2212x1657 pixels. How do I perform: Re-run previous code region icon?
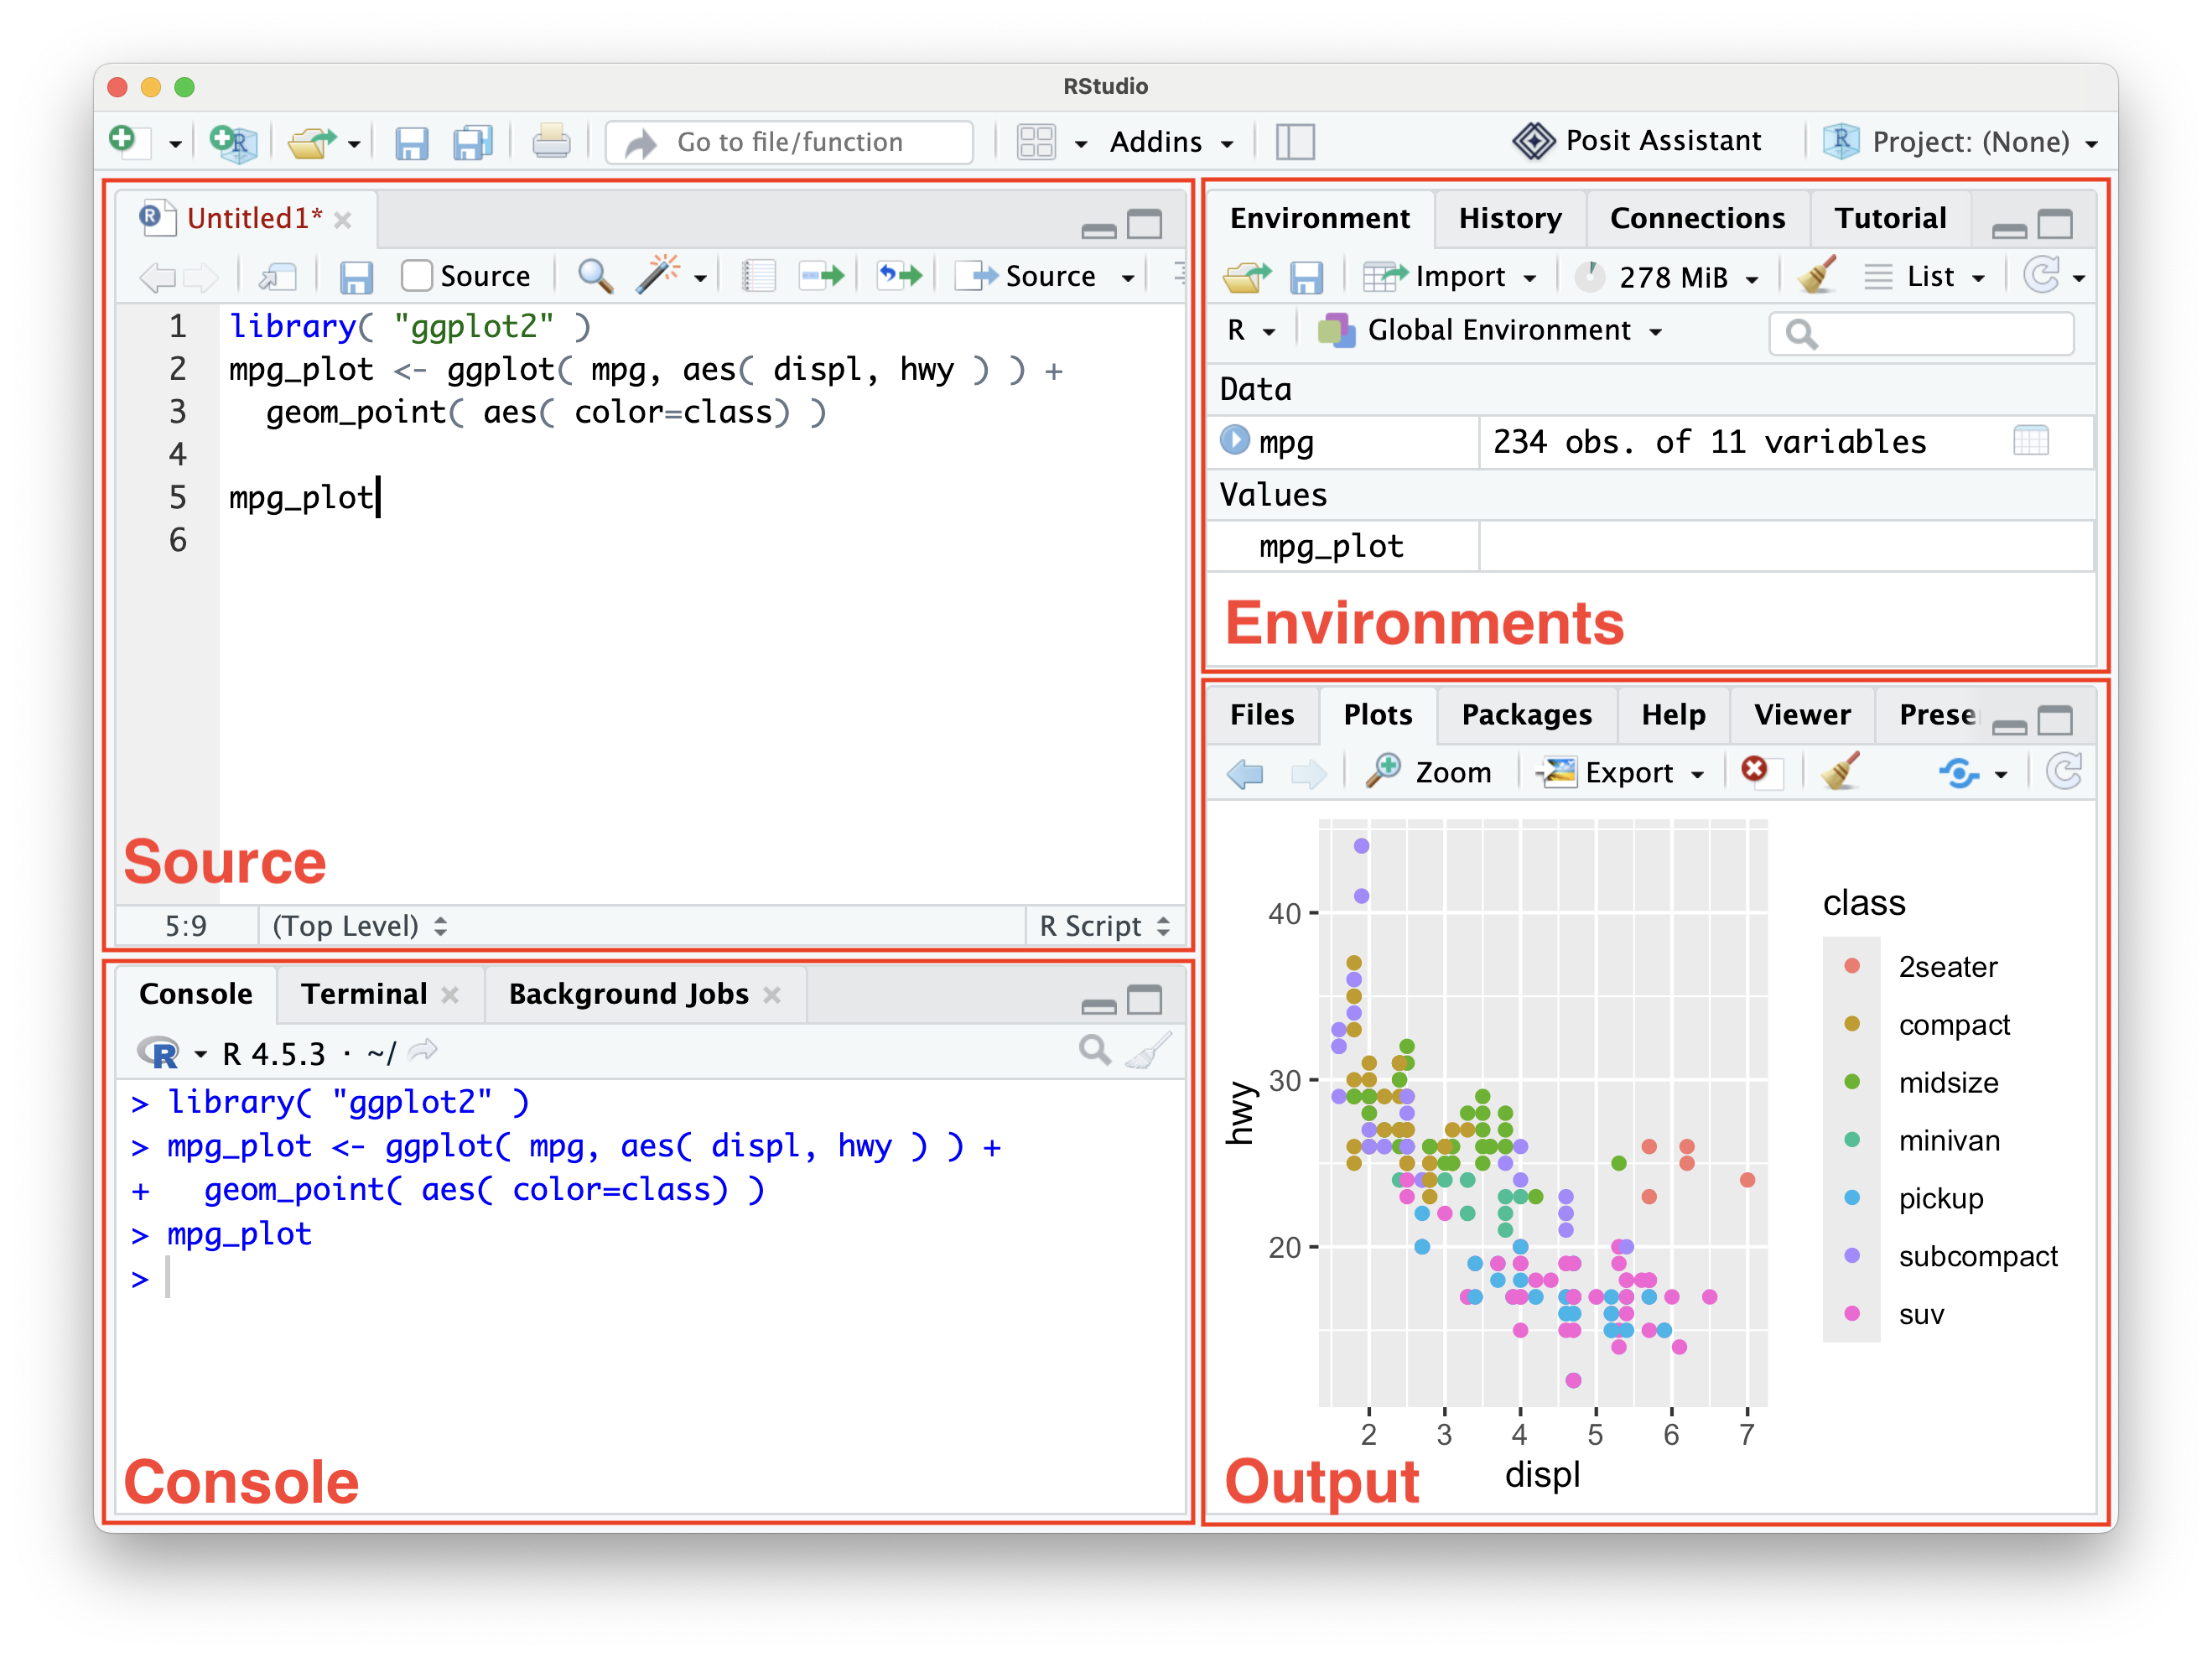899,275
